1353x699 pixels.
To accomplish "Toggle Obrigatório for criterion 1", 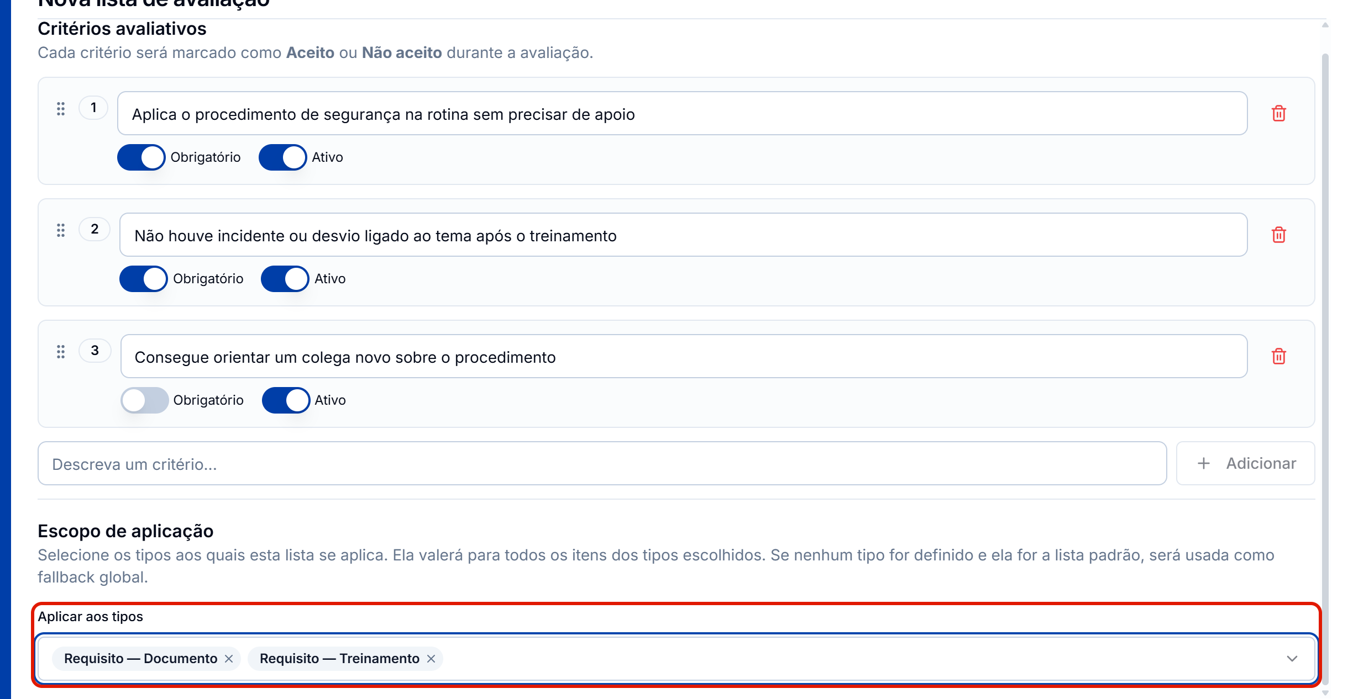I will tap(141, 157).
